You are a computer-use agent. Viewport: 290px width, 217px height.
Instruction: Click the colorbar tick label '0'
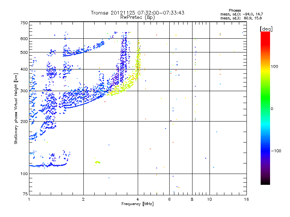click(272, 109)
